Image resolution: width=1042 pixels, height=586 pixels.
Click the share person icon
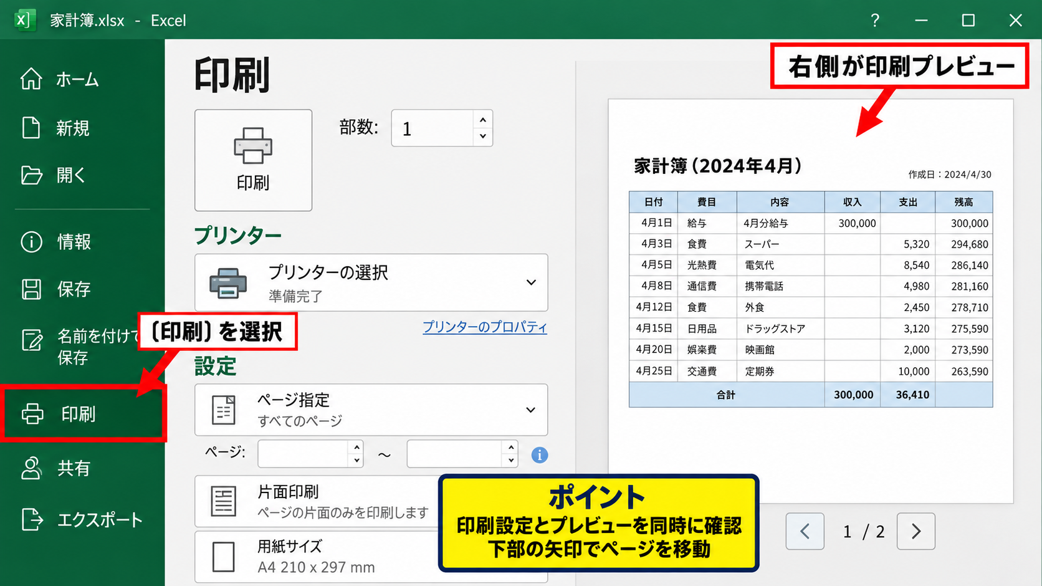click(31, 468)
